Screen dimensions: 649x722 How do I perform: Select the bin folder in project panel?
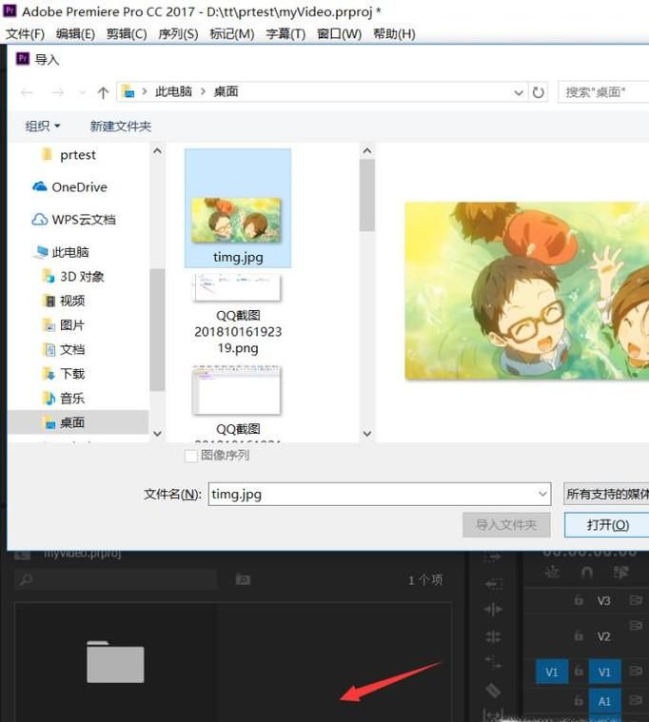[x=115, y=662]
